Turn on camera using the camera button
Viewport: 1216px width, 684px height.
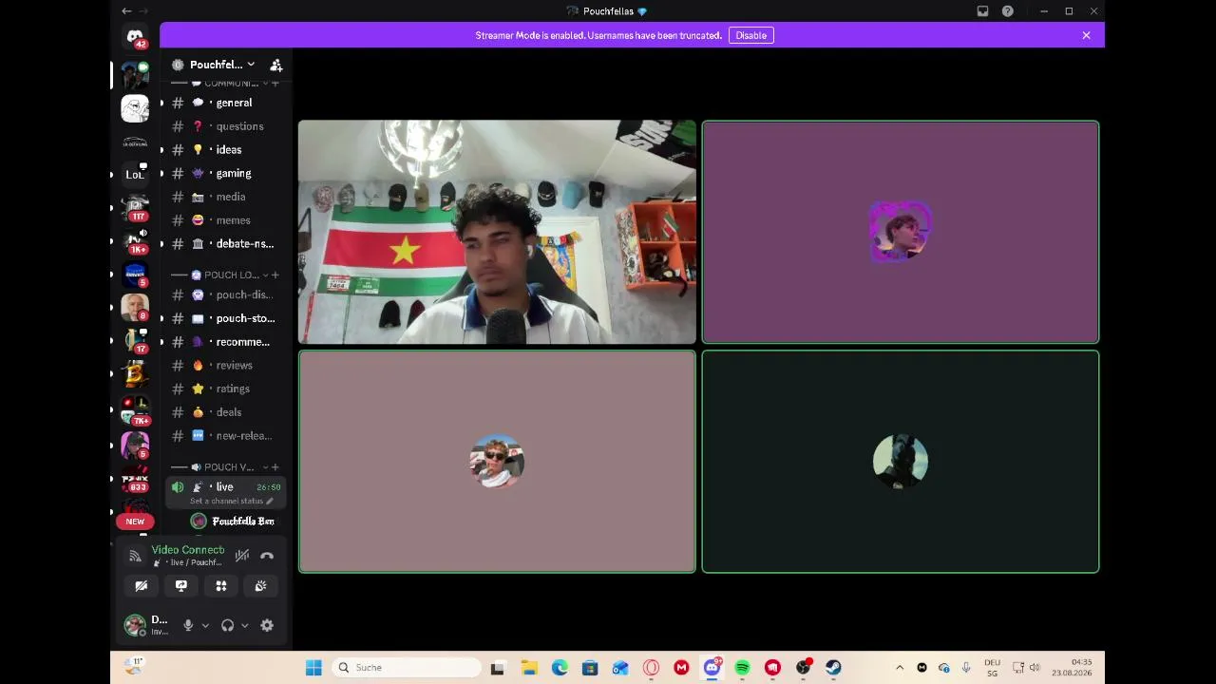tap(142, 586)
